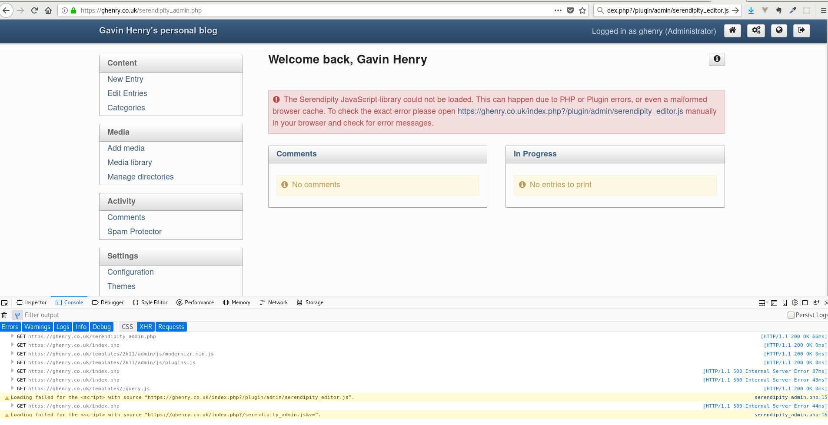
Task: Log out using the exit arrow icon
Action: coord(801,30)
